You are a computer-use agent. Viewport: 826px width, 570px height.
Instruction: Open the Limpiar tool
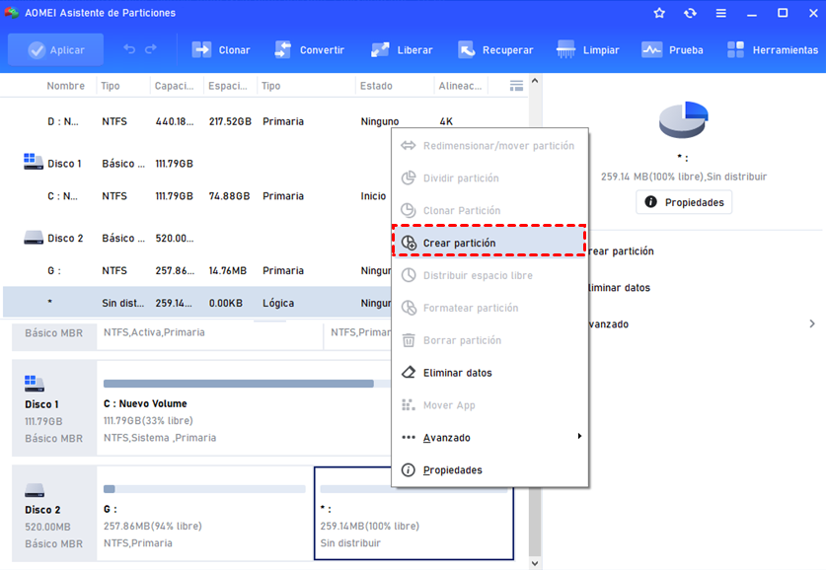tap(588, 50)
